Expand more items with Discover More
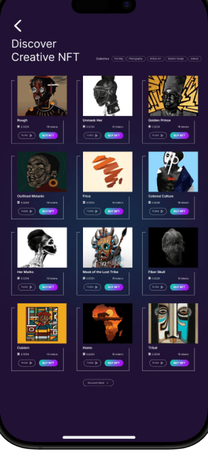208x454 pixels. [x=98, y=383]
